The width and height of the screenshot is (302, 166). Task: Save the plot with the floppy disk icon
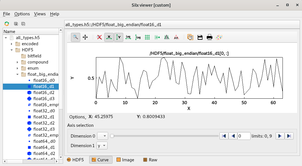point(200,37)
